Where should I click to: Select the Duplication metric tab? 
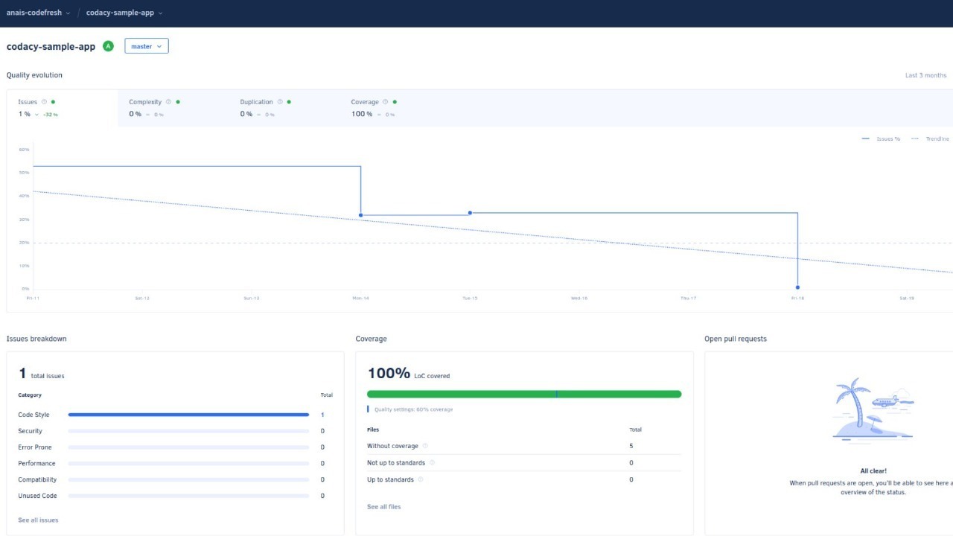(284, 108)
